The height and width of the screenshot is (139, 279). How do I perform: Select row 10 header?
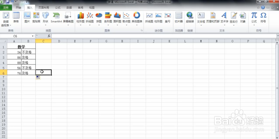point(4,89)
